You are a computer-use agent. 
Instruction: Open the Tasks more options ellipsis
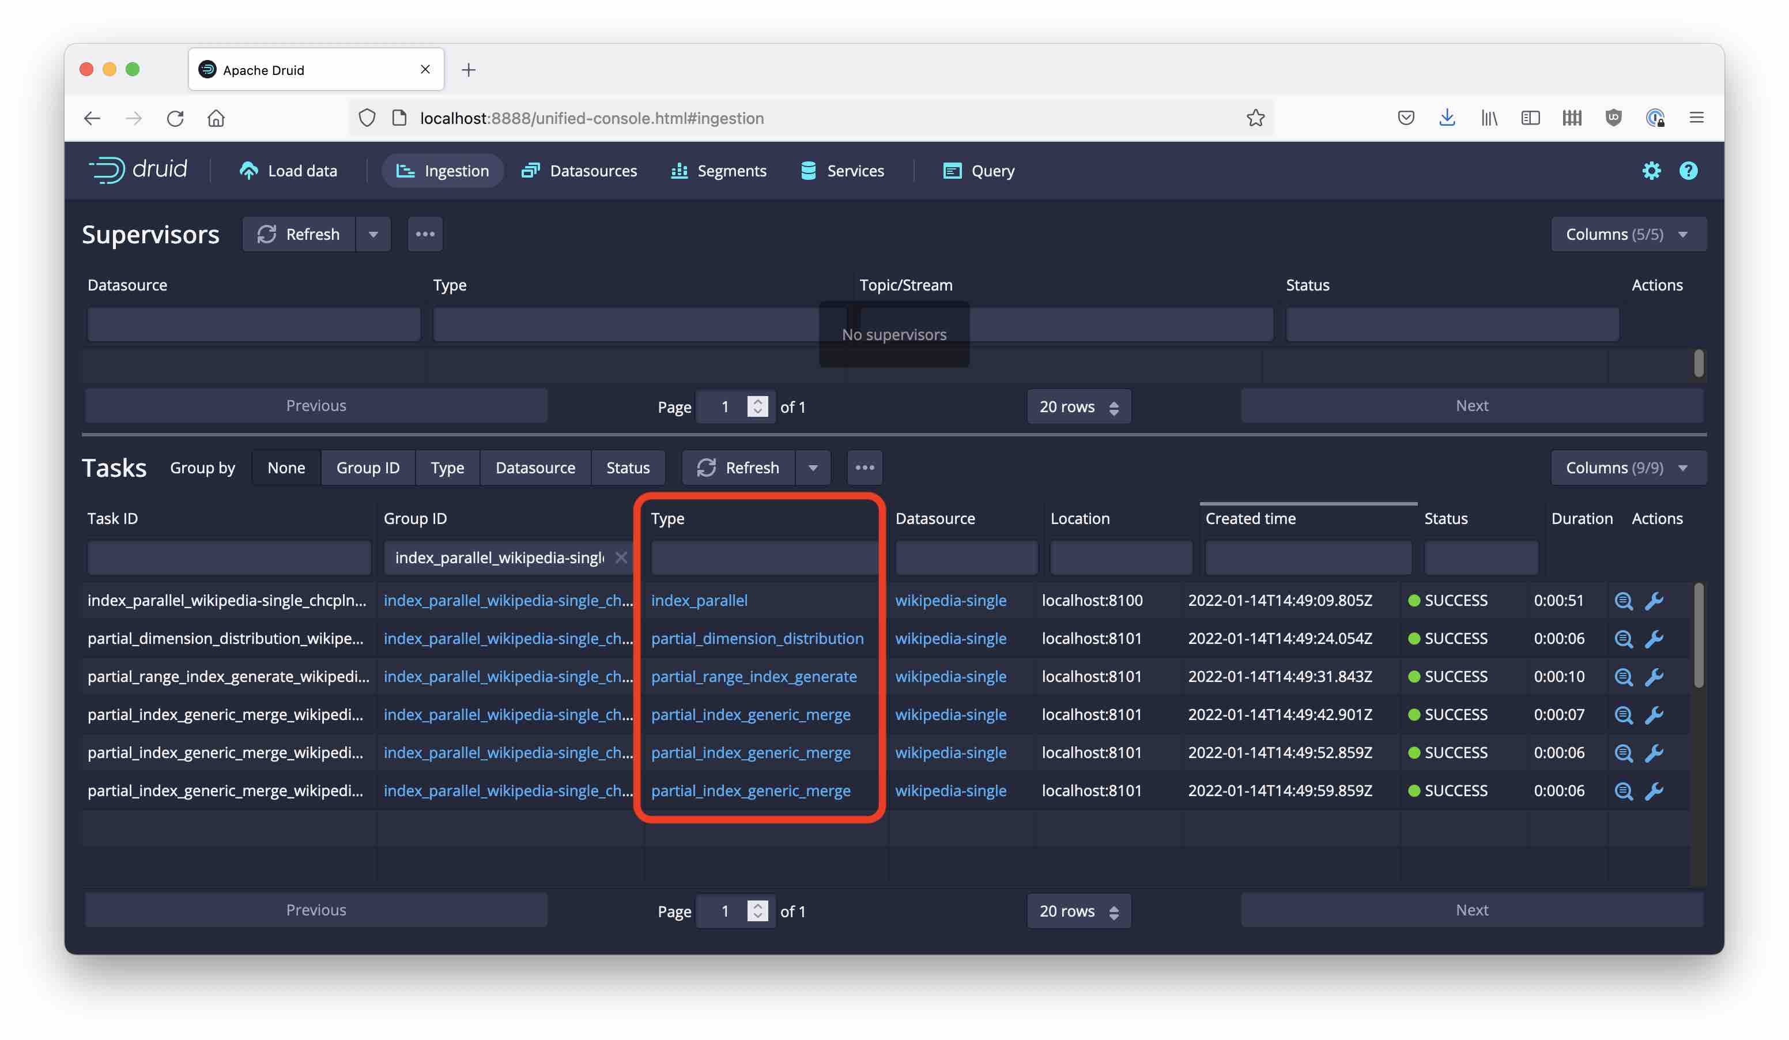click(x=864, y=468)
